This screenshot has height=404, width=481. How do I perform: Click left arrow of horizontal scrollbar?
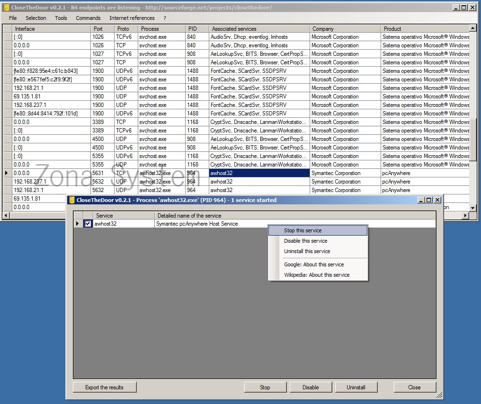6,216
